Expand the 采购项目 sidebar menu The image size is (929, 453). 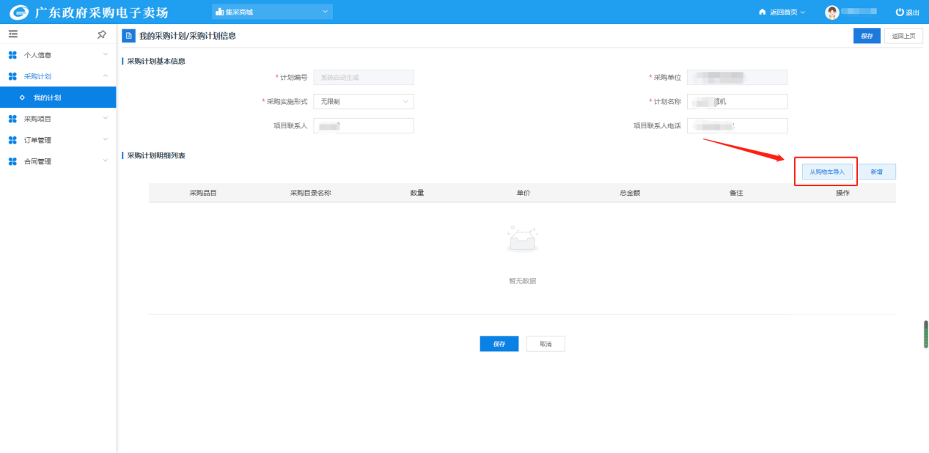point(58,119)
